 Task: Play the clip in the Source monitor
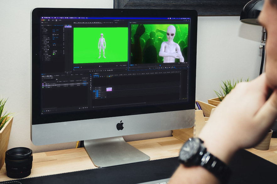(x=101, y=71)
